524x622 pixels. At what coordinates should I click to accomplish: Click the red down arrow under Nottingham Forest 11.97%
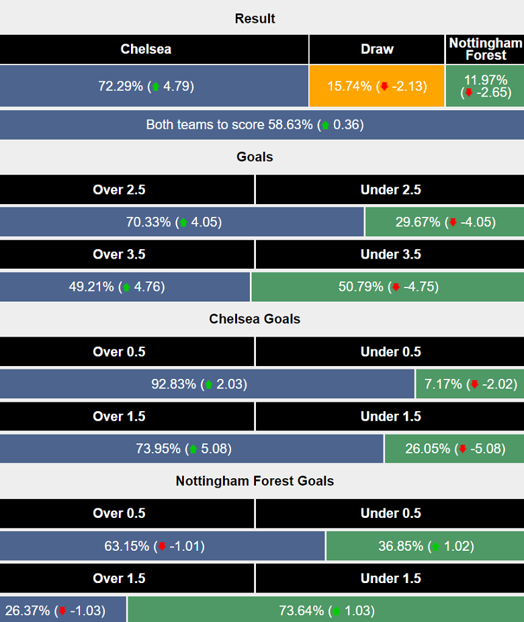pos(469,93)
